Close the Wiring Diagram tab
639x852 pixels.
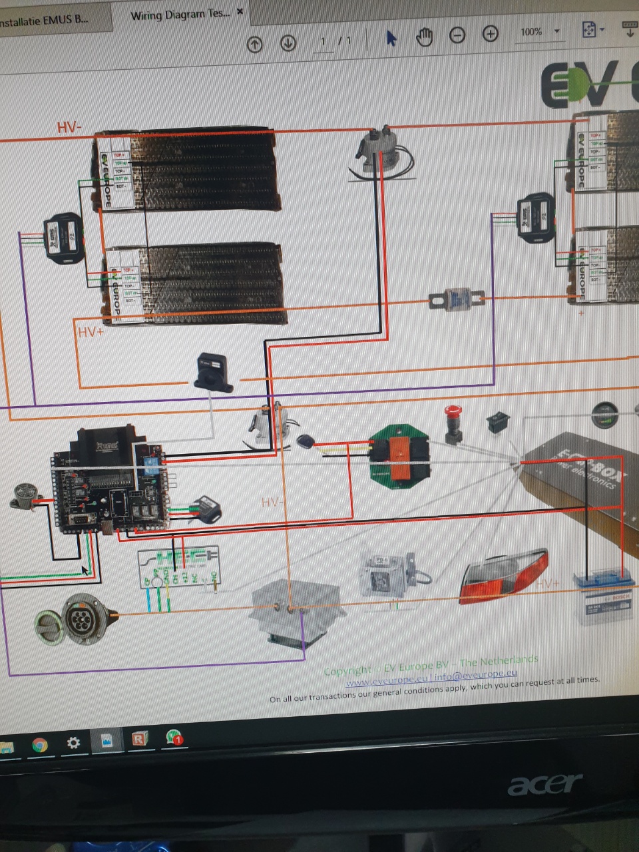click(240, 12)
